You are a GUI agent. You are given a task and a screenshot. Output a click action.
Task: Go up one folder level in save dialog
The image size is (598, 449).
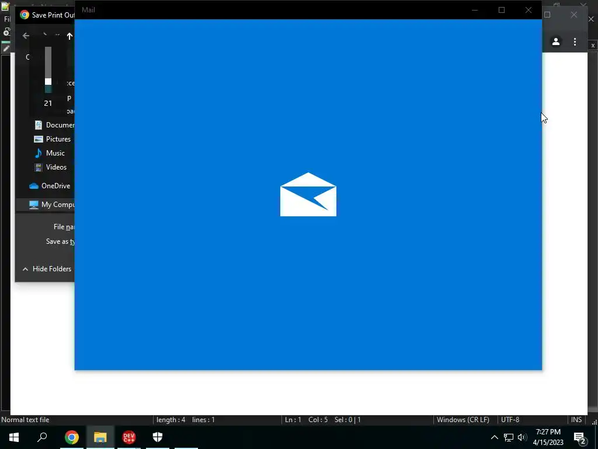tap(69, 36)
